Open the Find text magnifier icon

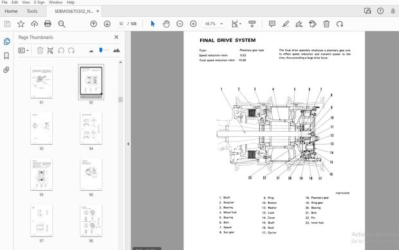(61, 24)
